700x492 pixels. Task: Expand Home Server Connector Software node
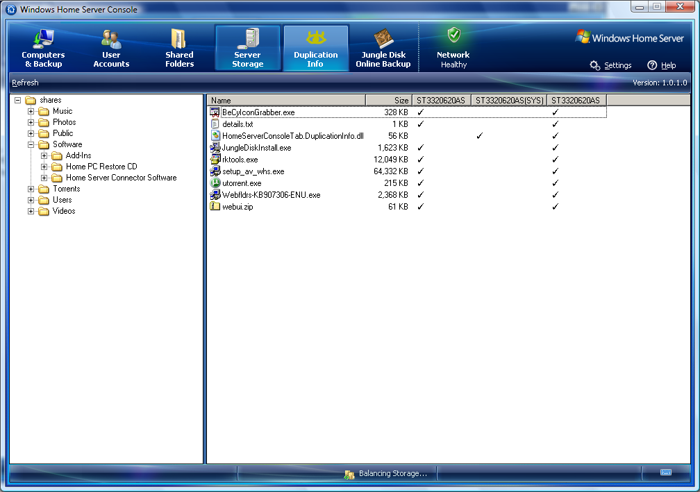(x=44, y=178)
